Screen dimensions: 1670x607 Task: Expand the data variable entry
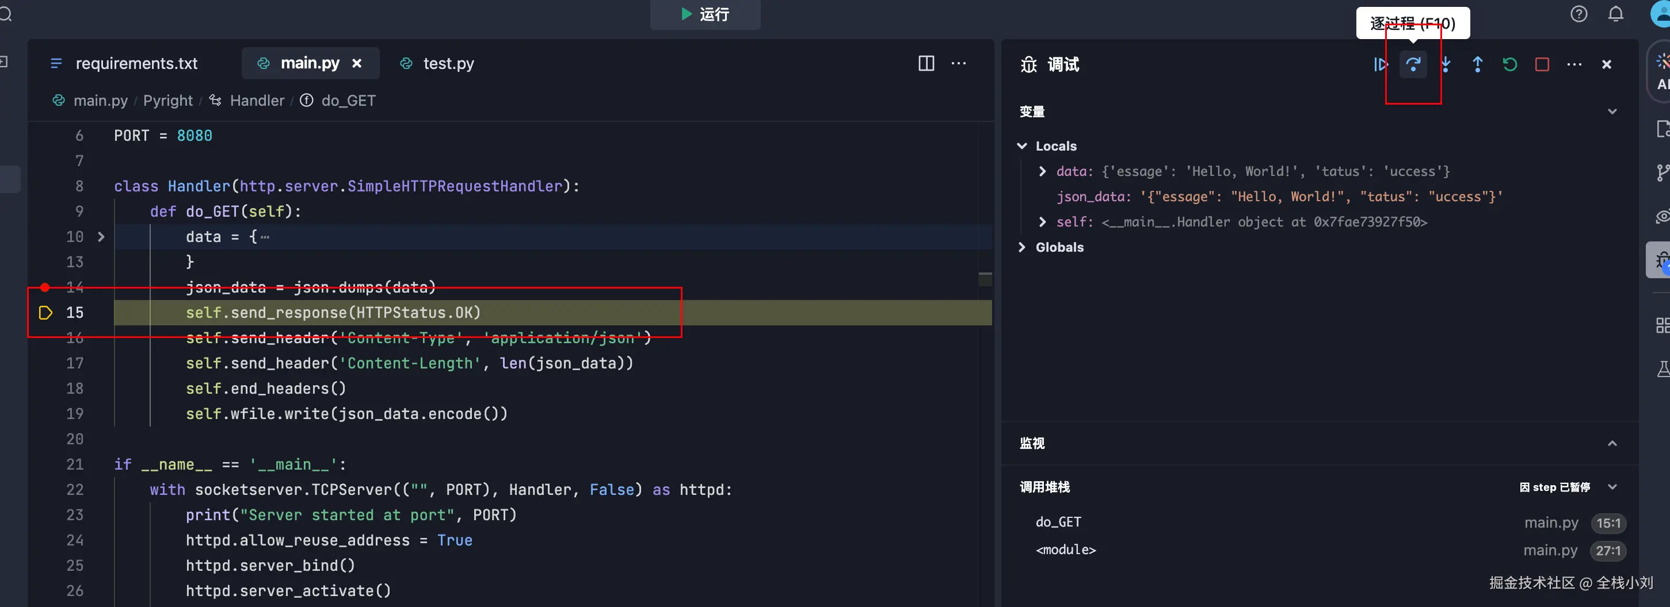(x=1042, y=171)
